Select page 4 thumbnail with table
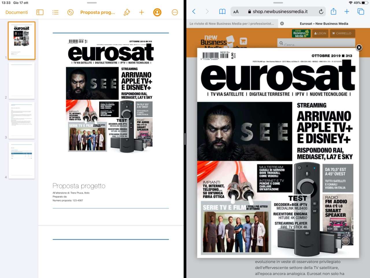 (22, 160)
